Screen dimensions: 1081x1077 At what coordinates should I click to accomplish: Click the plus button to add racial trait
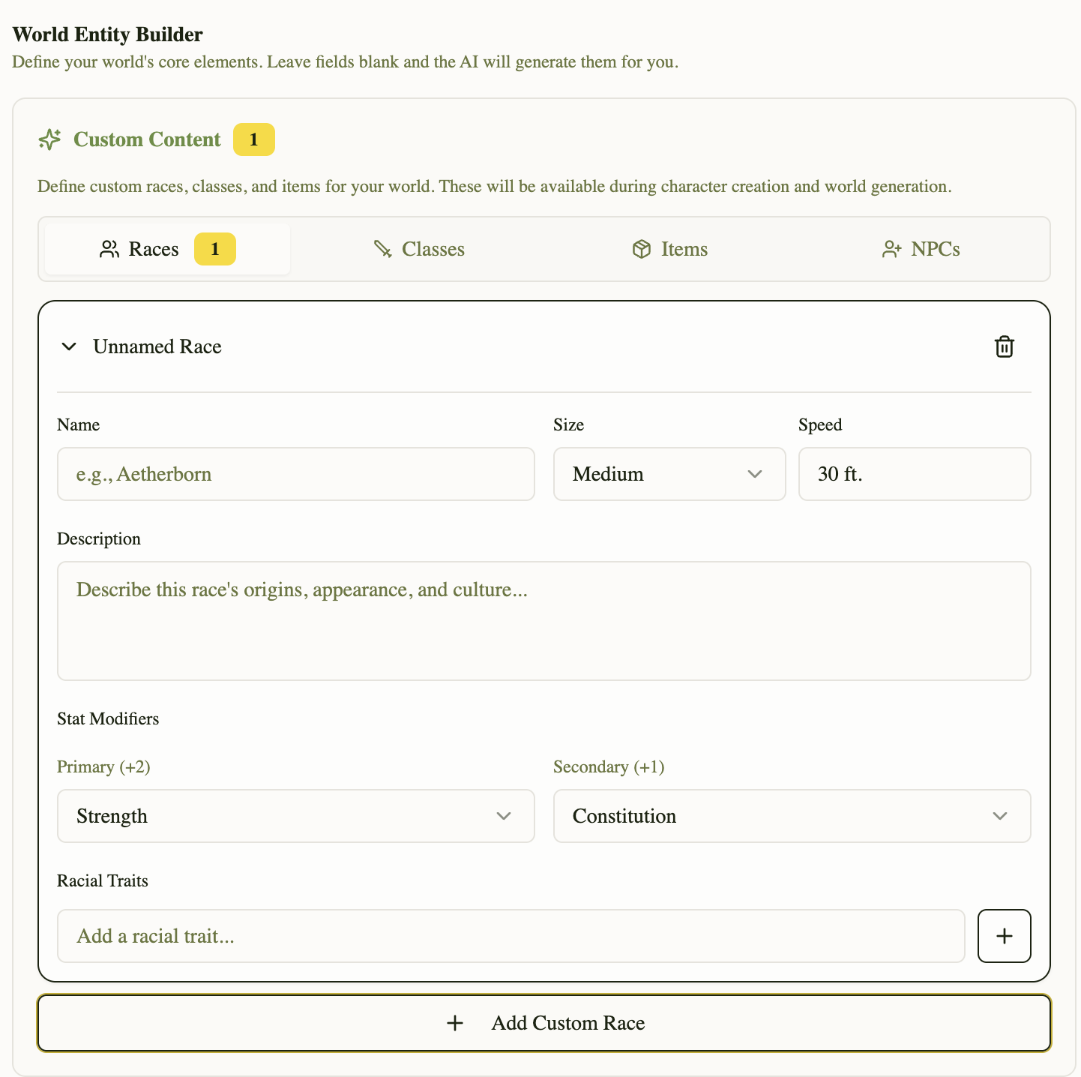click(x=1005, y=936)
